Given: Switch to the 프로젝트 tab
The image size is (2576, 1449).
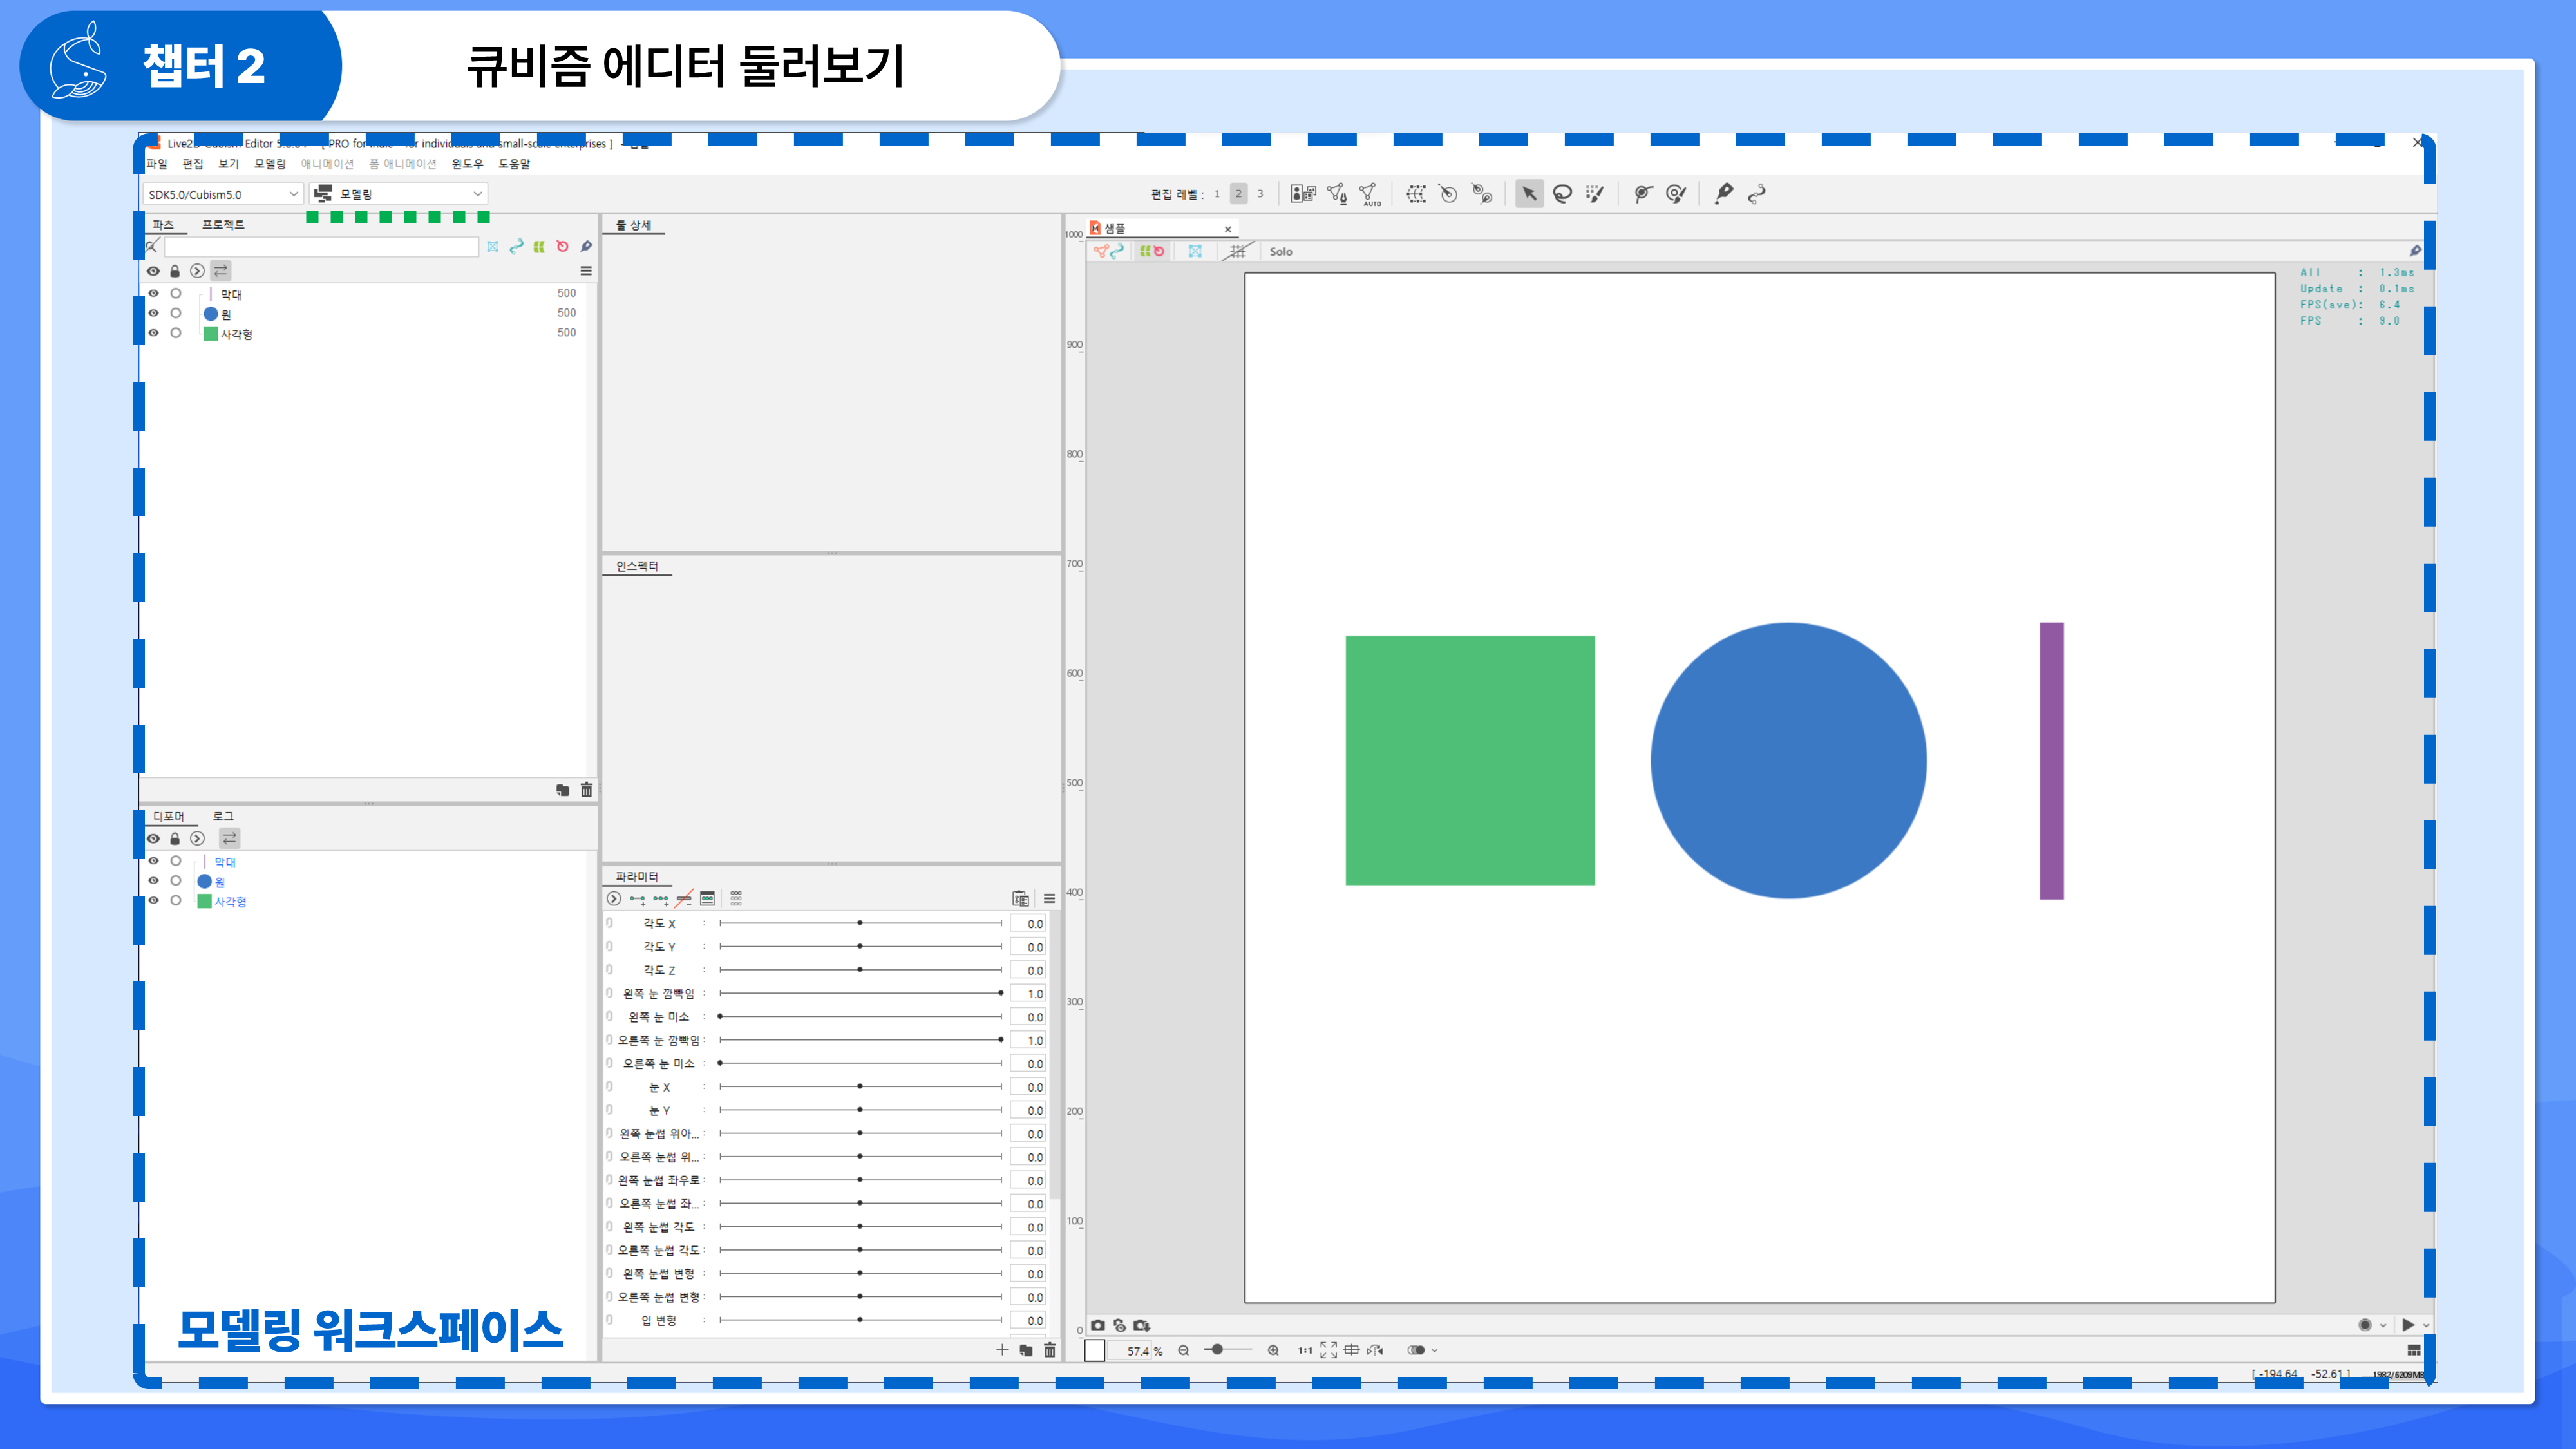Looking at the screenshot, I should coord(223,224).
